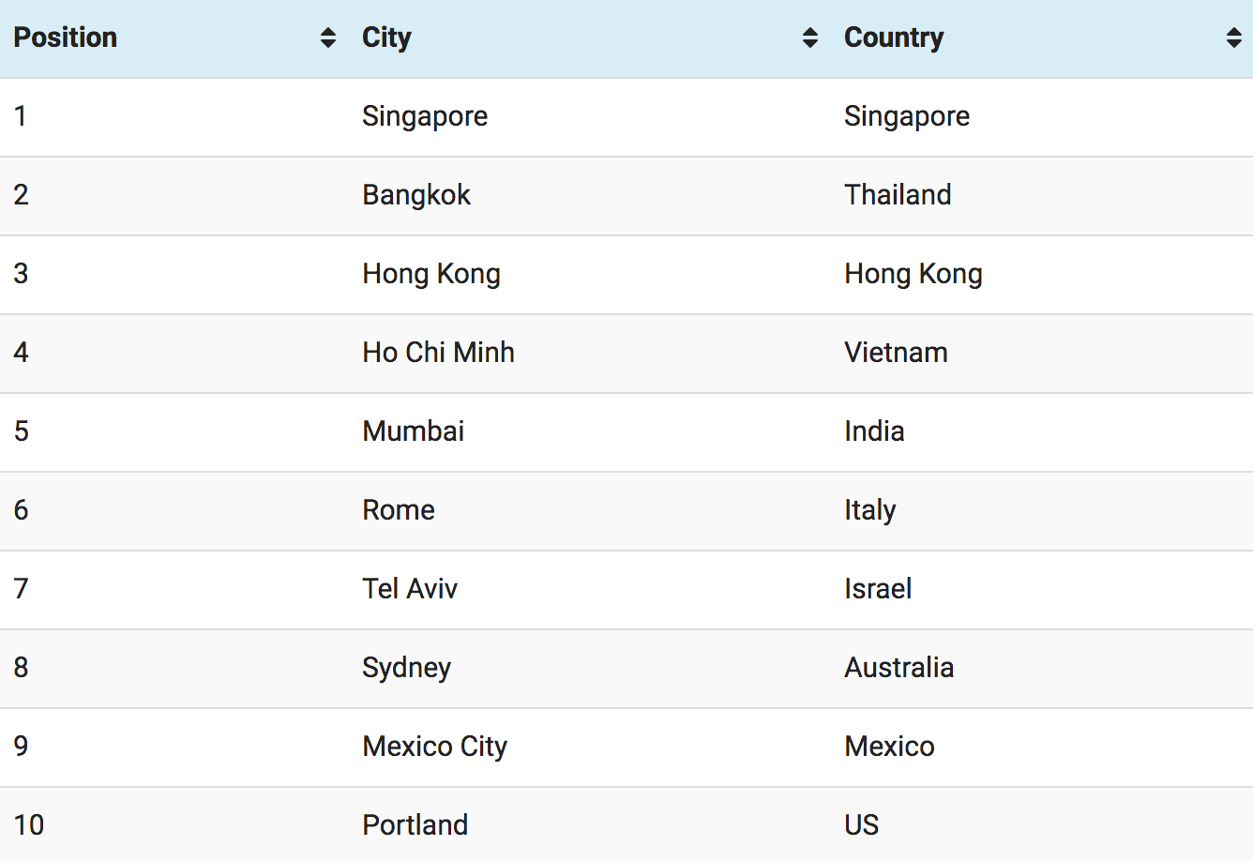Click the Country column sort arrows

tap(1234, 38)
